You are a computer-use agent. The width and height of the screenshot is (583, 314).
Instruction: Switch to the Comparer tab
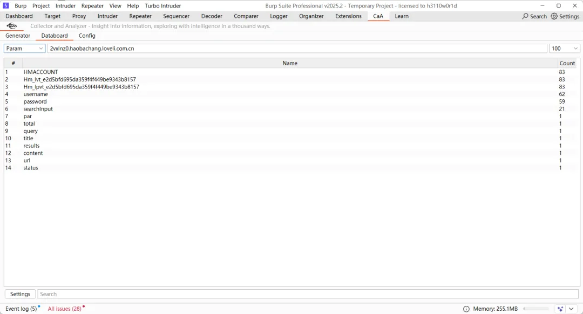click(246, 16)
